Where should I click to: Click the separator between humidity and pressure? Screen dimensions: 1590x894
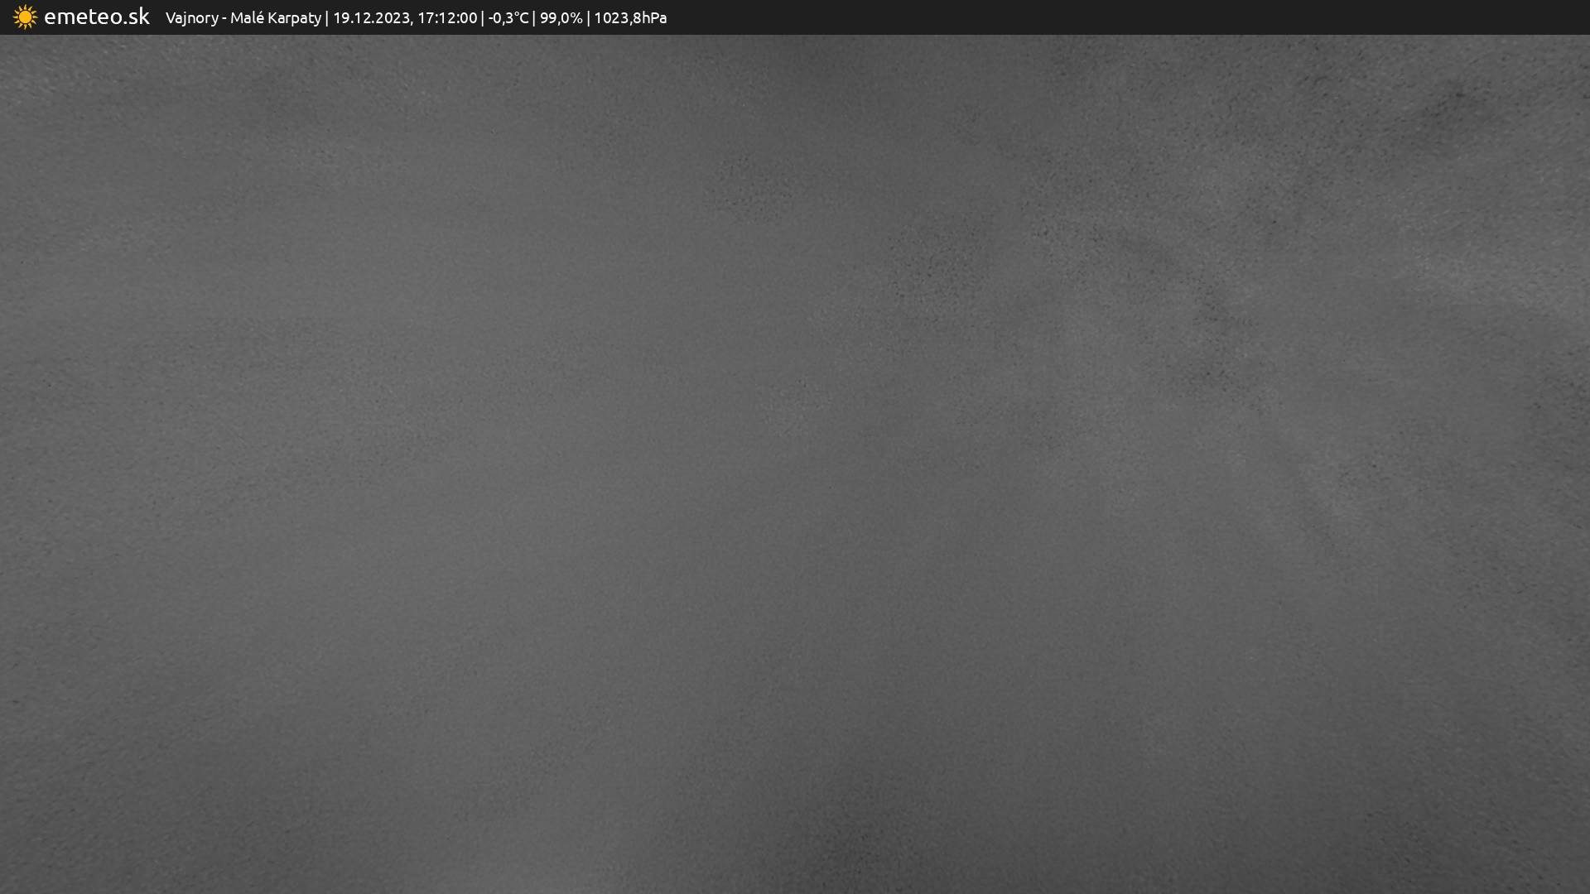pyautogui.click(x=588, y=17)
